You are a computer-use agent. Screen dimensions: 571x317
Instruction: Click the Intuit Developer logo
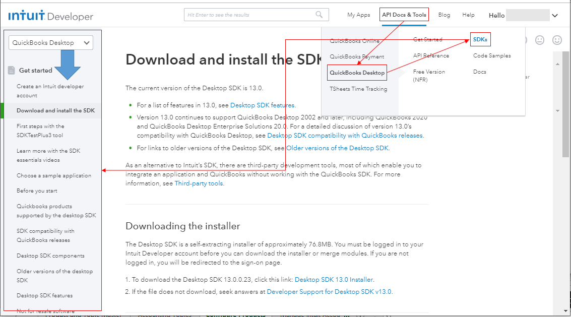(x=50, y=16)
